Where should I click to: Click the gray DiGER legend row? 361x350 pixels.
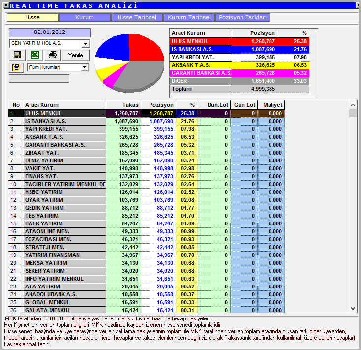[240, 81]
